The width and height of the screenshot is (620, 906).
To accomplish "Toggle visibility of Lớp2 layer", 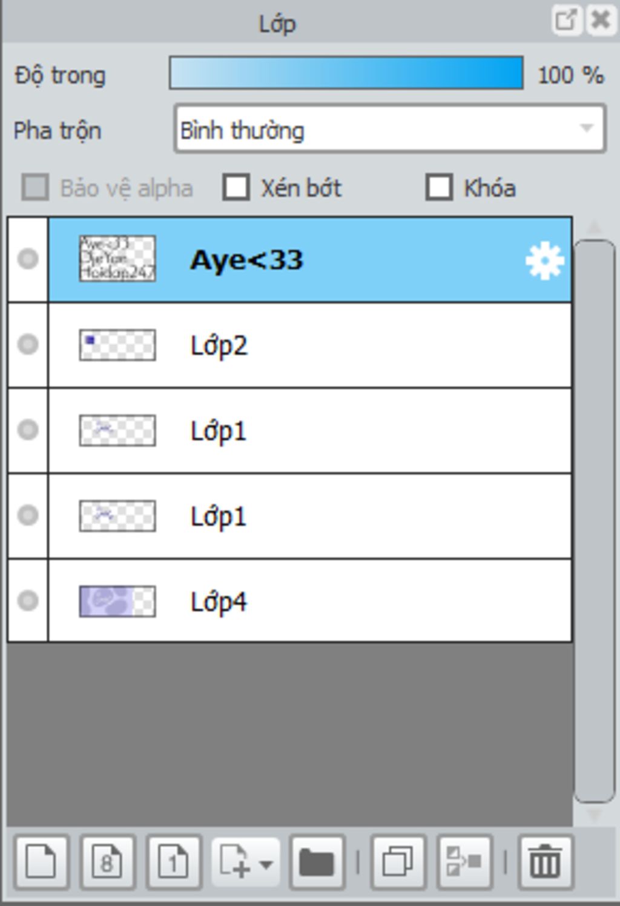I will 28,344.
